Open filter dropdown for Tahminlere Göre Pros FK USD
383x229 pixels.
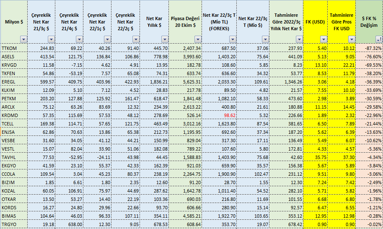pos(352,39)
